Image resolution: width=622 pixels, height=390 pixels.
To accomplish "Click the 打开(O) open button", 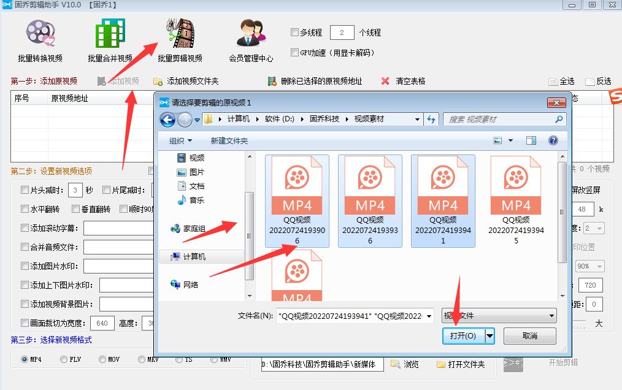I will pos(464,336).
